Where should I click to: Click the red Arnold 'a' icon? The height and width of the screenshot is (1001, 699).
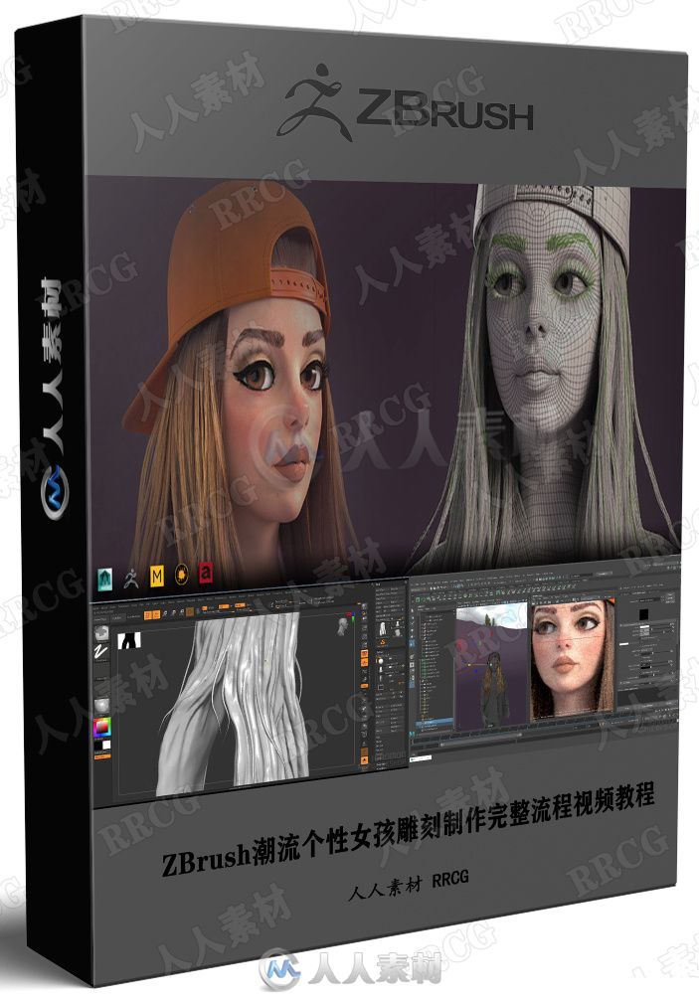(206, 574)
